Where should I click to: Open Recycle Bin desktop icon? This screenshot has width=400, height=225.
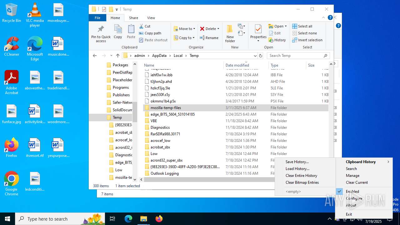pyautogui.click(x=12, y=13)
